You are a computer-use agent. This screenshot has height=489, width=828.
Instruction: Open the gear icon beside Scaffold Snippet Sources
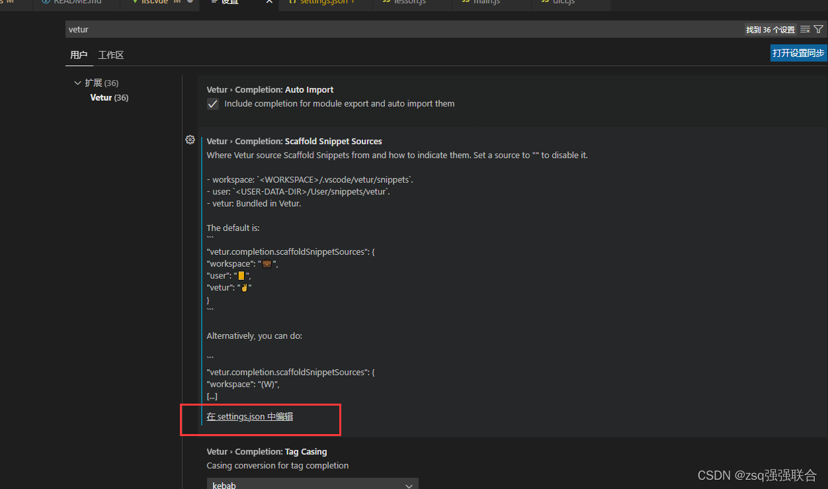point(190,140)
